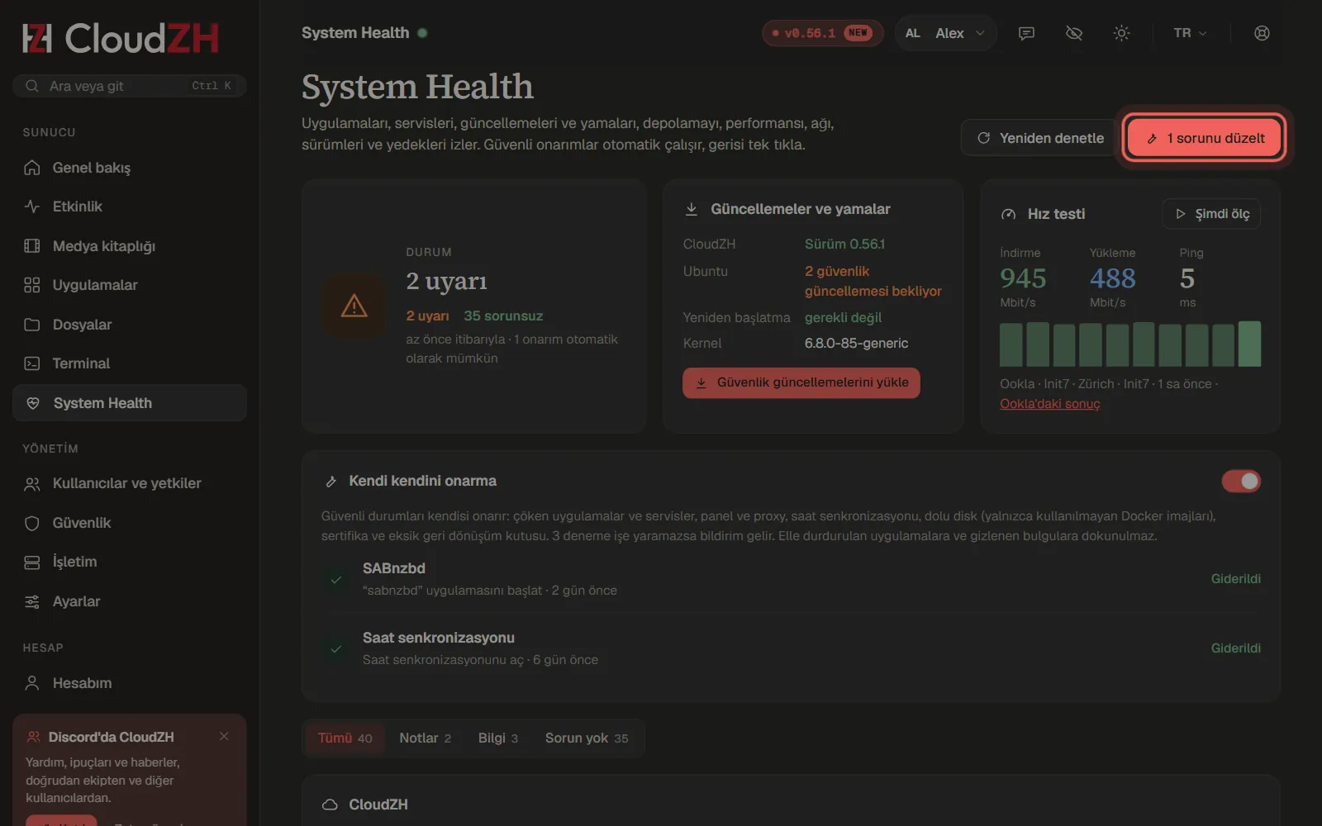
Task: Click the orange warning triangle icon
Action: click(354, 306)
